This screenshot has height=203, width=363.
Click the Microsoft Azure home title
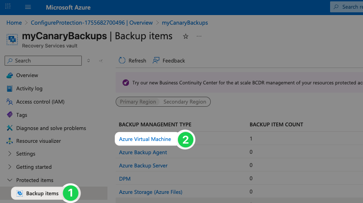point(68,7)
